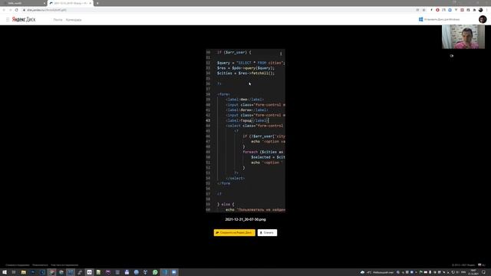Open the Chrome profile avatar
Screen dimensions: 491x276
[481, 10]
